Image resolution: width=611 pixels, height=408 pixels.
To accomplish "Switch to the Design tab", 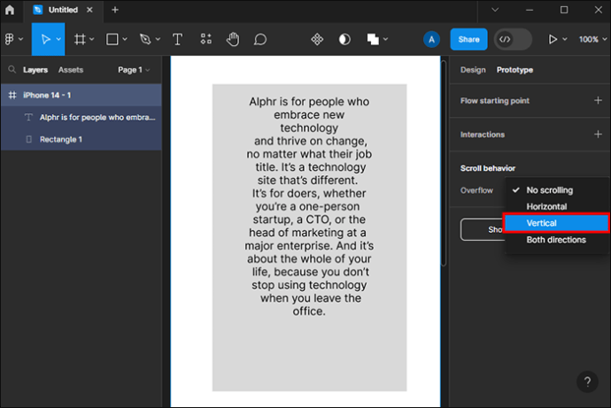I will [473, 70].
